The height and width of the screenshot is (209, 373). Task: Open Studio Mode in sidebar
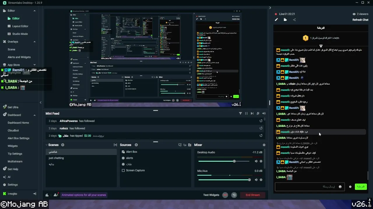(20, 34)
